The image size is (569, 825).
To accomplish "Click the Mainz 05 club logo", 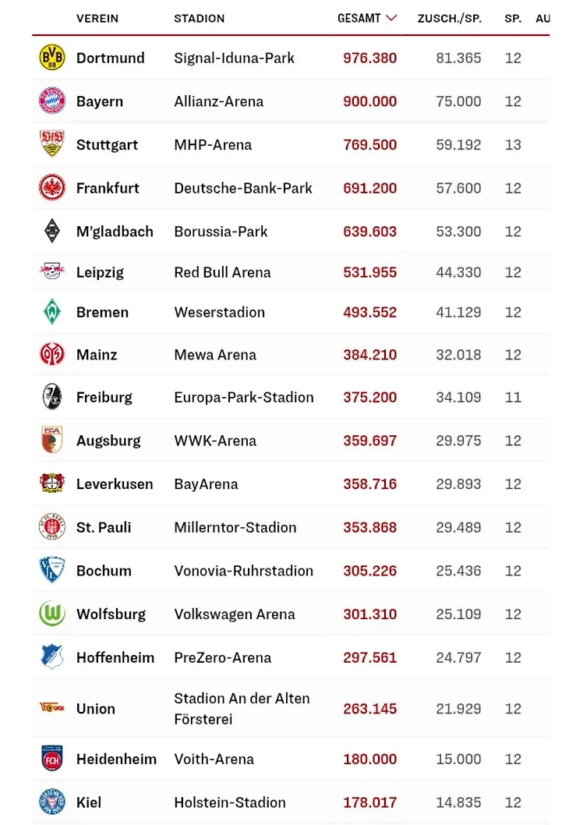I will (x=52, y=355).
